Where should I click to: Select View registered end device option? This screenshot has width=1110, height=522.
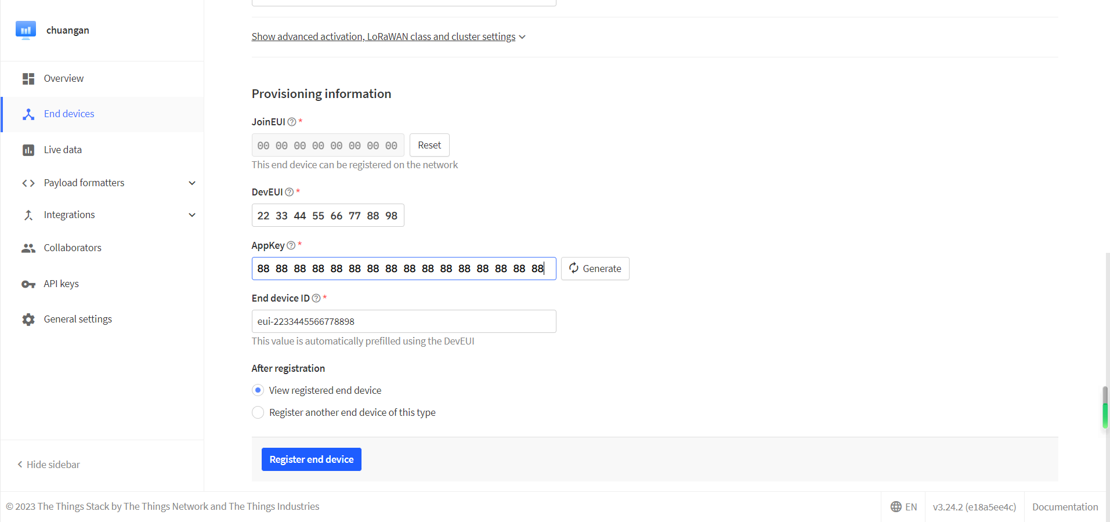point(258,390)
